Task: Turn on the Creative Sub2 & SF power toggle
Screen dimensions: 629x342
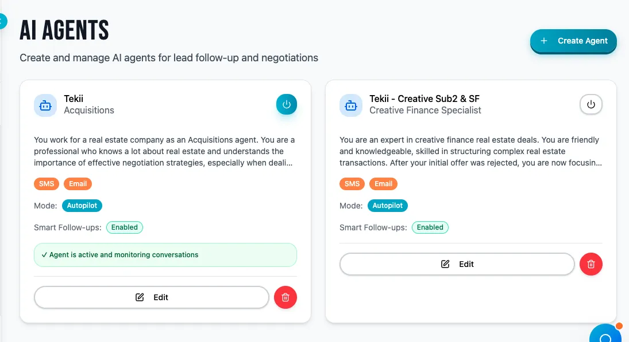Action: click(591, 105)
